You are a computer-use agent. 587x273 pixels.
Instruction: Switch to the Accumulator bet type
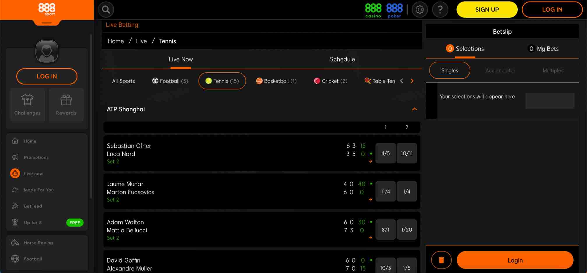pos(500,70)
